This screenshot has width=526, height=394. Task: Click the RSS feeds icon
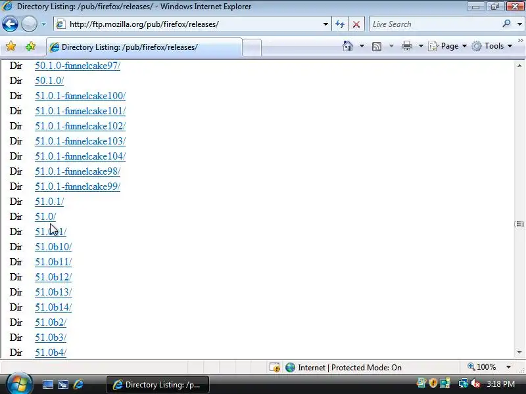click(377, 46)
